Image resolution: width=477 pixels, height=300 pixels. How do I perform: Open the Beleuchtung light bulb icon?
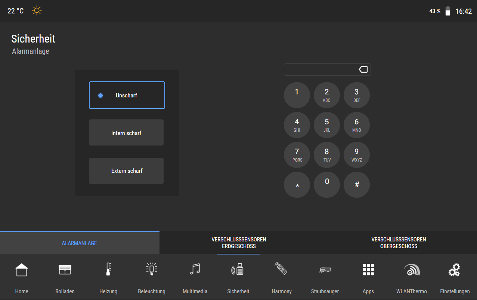[152, 269]
